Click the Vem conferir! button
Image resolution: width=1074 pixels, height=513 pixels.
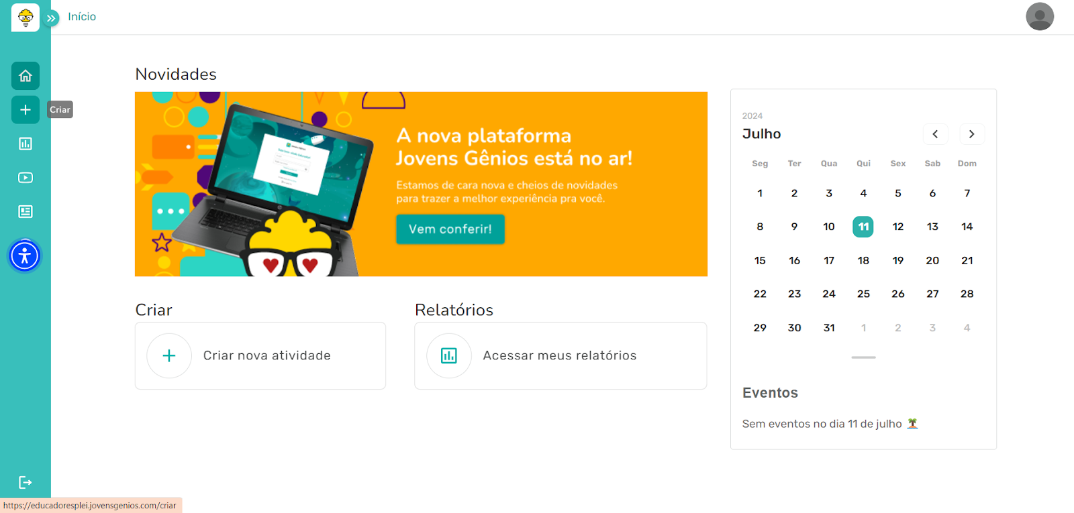click(450, 229)
